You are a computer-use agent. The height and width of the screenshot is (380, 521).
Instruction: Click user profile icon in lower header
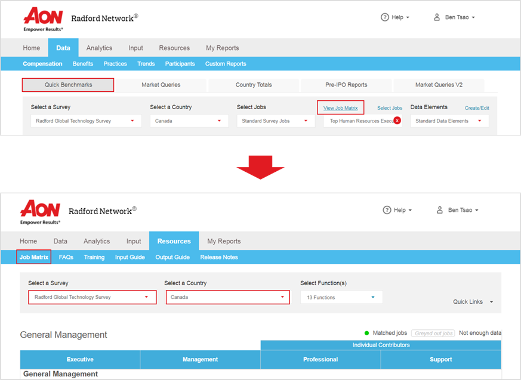pyautogui.click(x=440, y=210)
